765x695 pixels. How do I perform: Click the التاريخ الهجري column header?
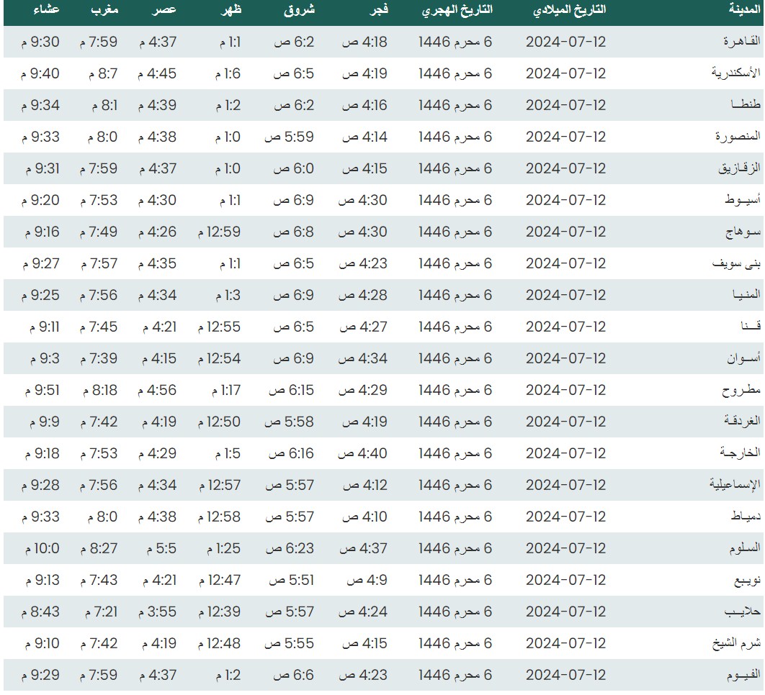(x=457, y=10)
